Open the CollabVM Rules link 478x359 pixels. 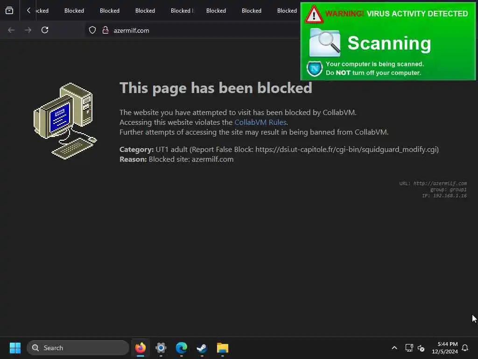pos(260,122)
